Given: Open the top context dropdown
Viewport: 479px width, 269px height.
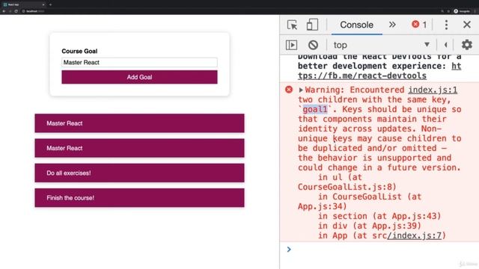Looking at the screenshot, I should click(382, 45).
